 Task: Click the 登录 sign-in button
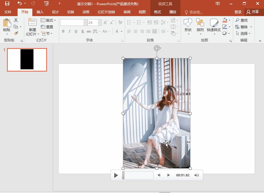(x=238, y=12)
